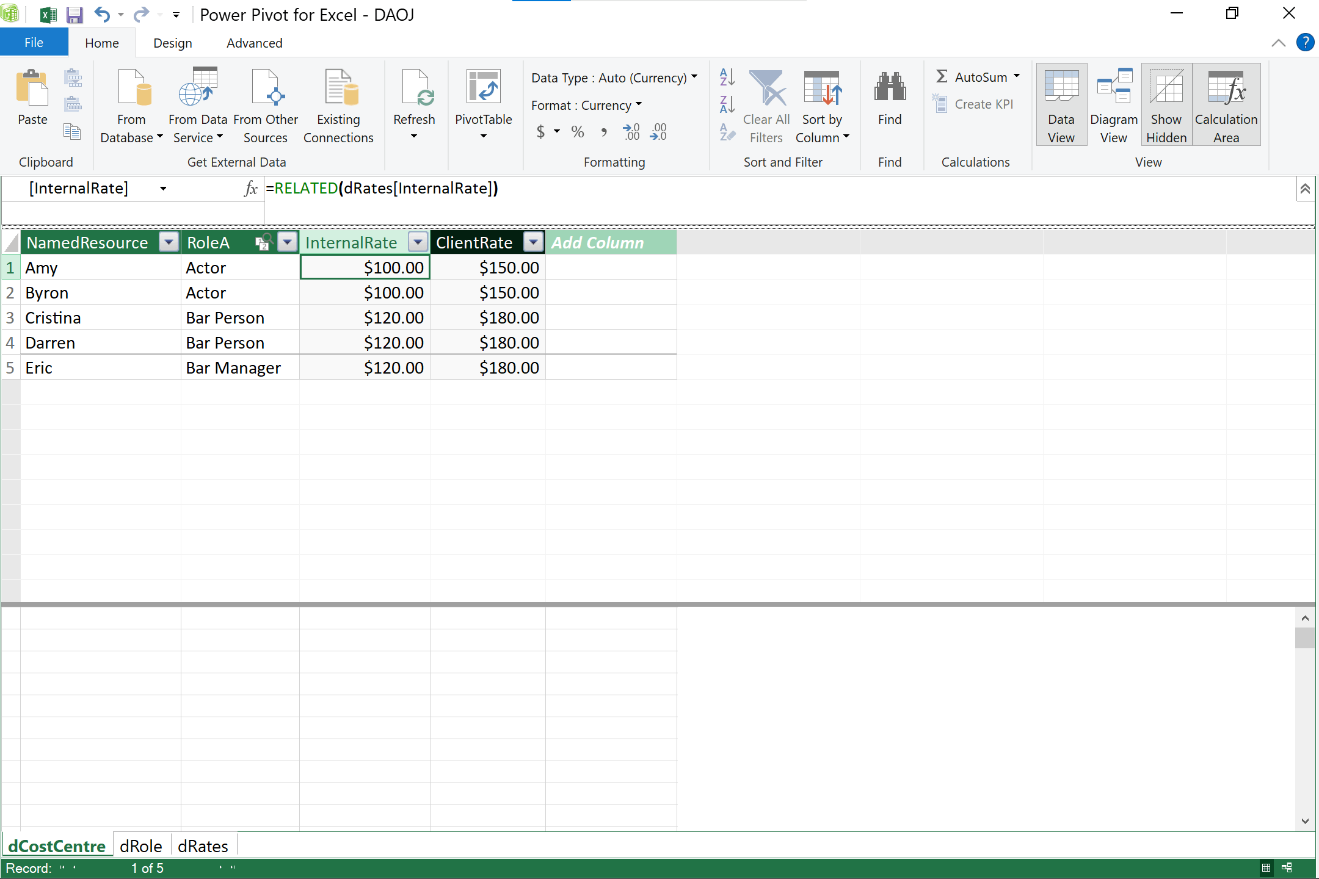Viewport: 1319px width, 879px height.
Task: Click the Undo arrow
Action: [x=102, y=15]
